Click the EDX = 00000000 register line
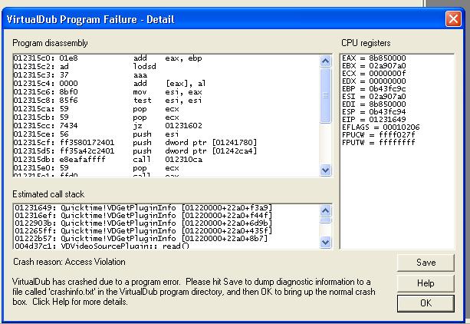 [x=374, y=81]
